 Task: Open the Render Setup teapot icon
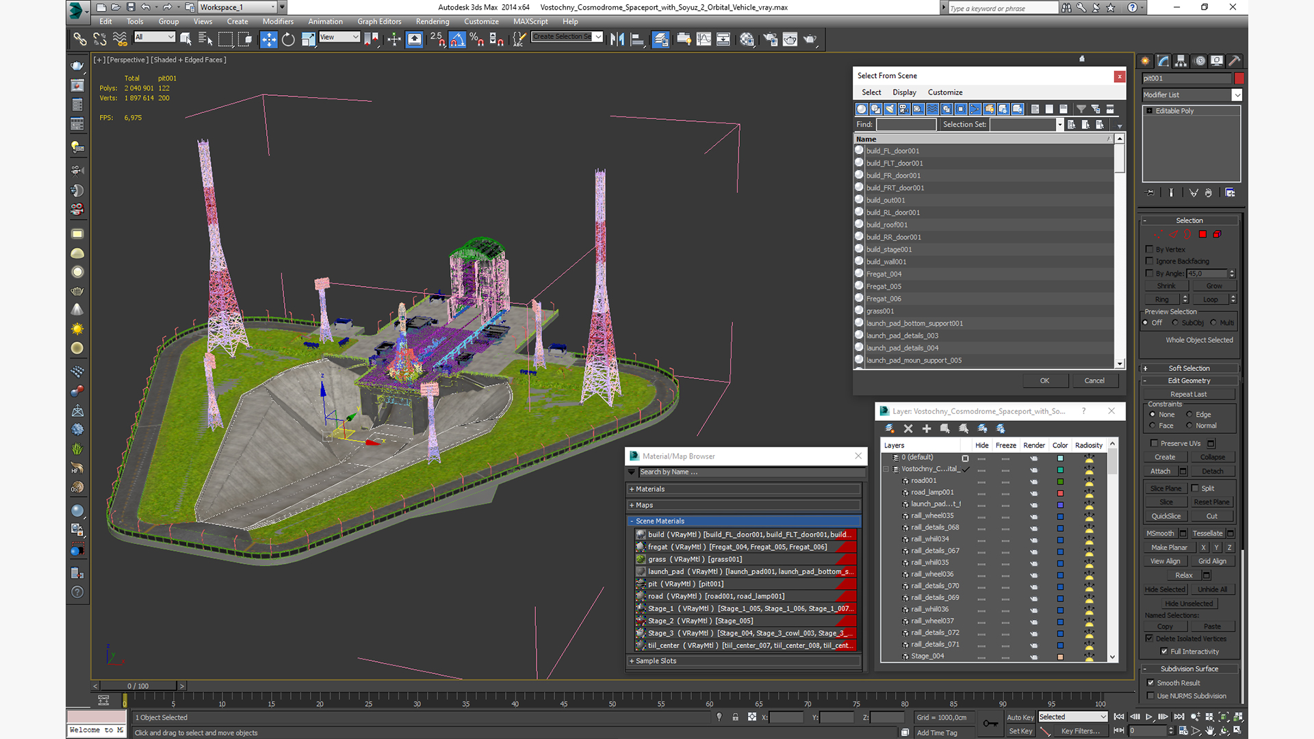click(x=771, y=39)
